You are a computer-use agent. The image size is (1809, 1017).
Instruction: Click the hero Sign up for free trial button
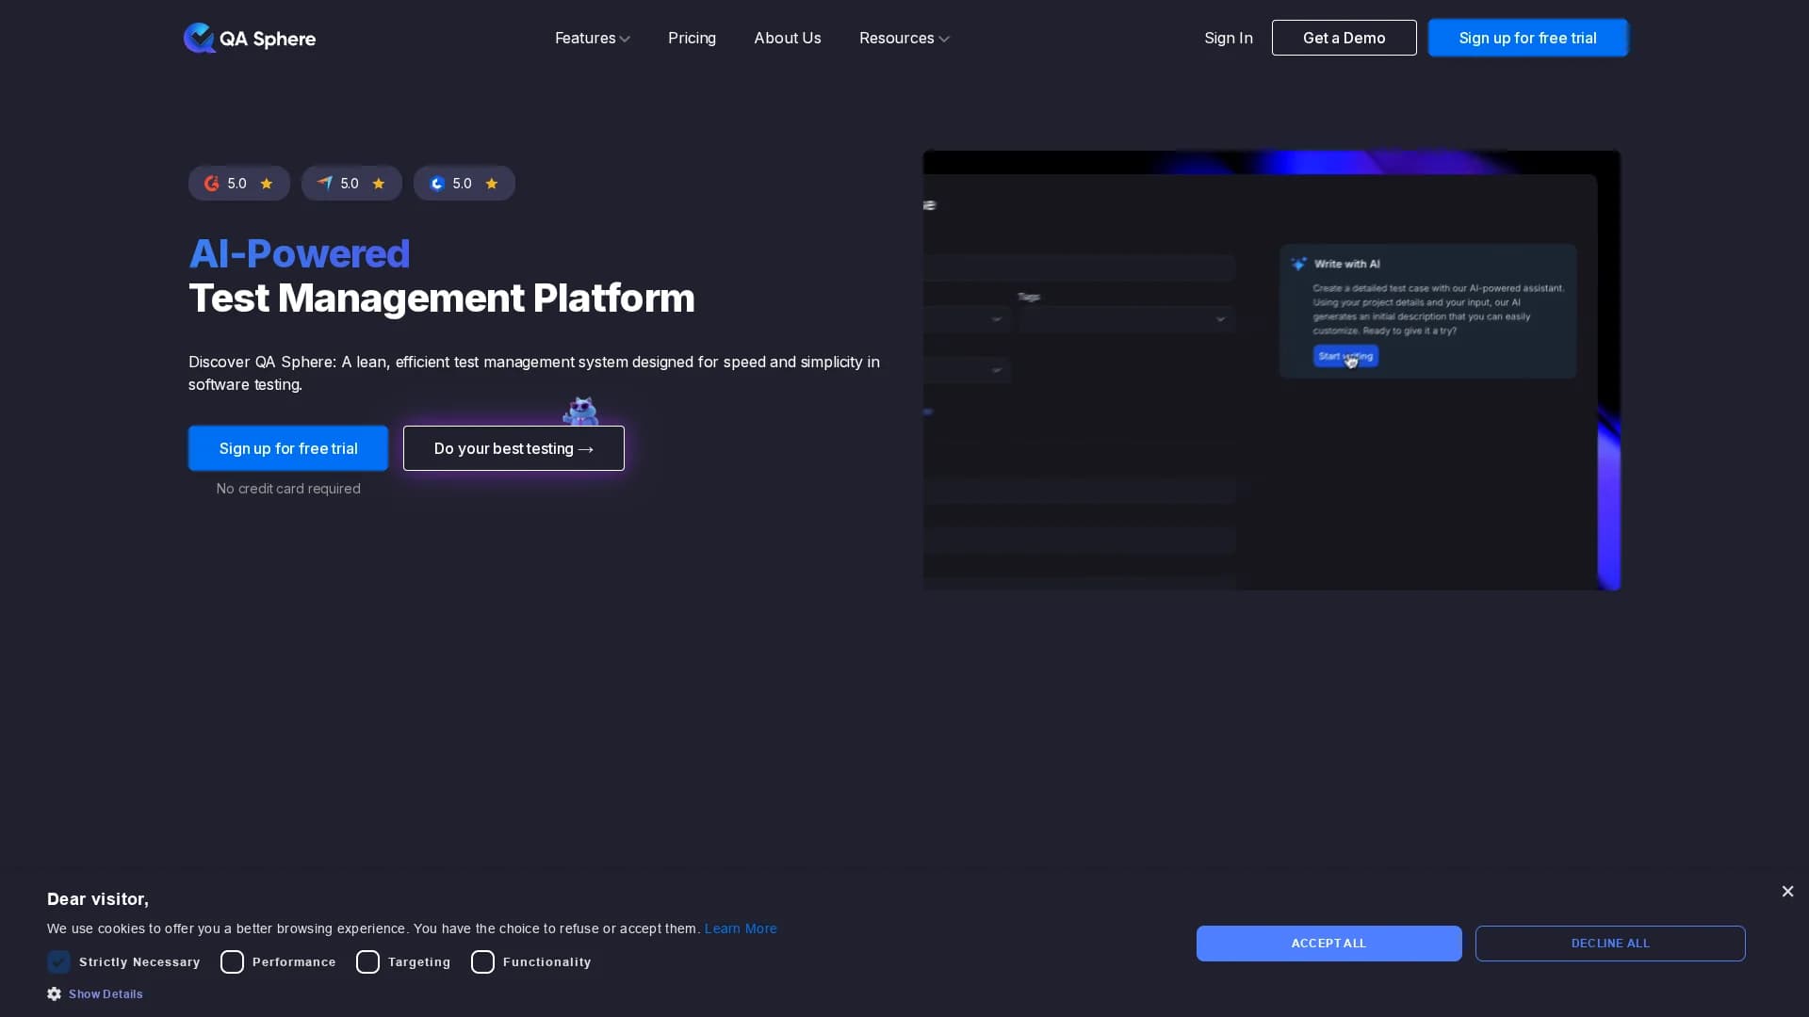[288, 448]
